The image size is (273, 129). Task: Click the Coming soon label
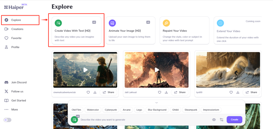pyautogui.click(x=253, y=21)
